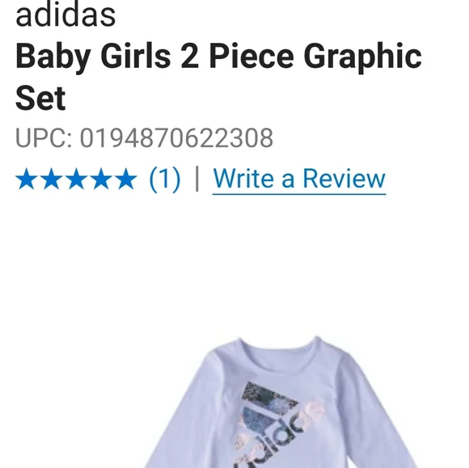Click the vertical divider before Write a Review
This screenshot has width=469, height=468.
tap(196, 179)
